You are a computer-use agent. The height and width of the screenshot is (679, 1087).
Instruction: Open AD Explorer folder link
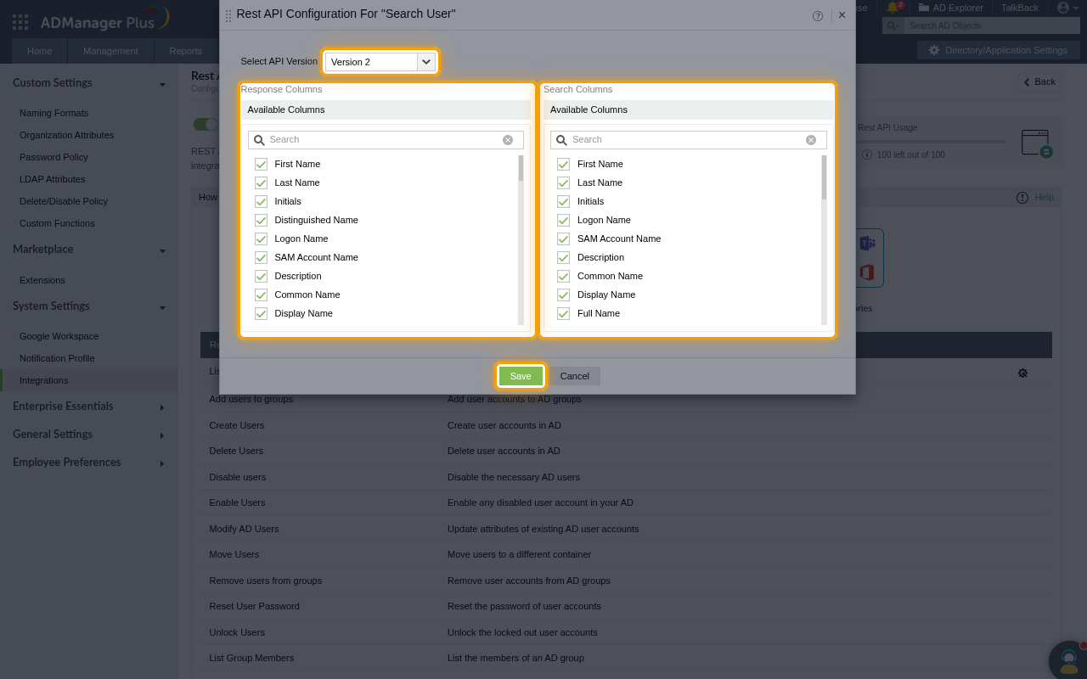pyautogui.click(x=951, y=8)
